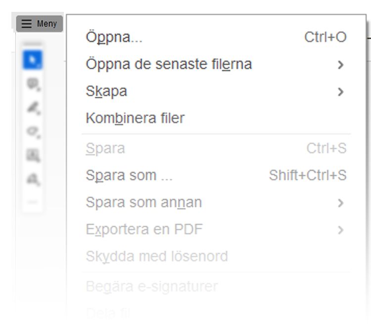The width and height of the screenshot is (371, 326).
Task: Expand the Skapa submenu arrow
Action: coord(340,92)
